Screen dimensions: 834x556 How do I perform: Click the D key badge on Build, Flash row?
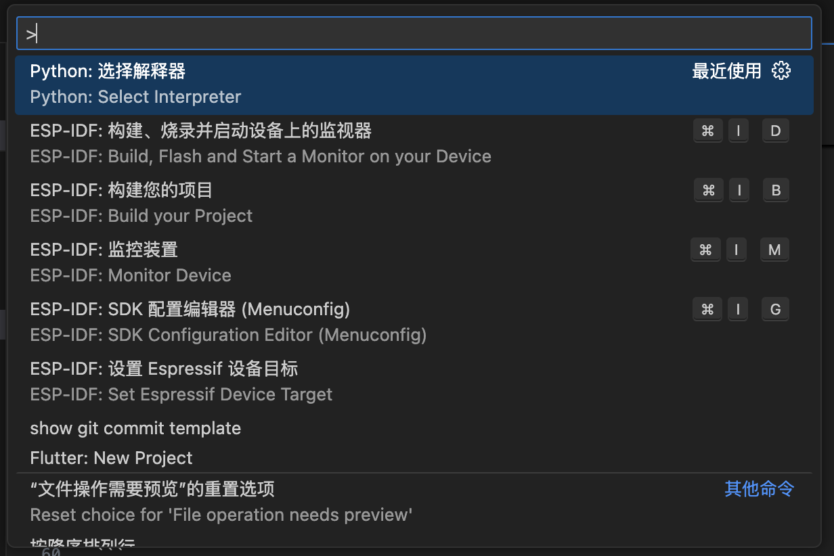tap(776, 131)
